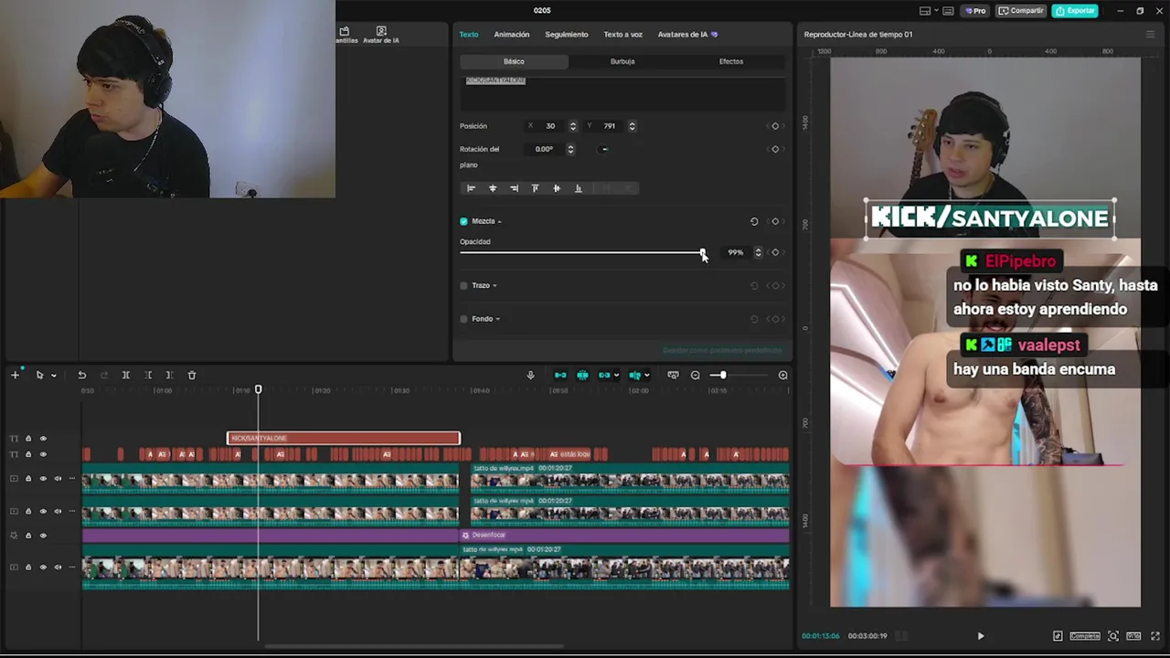Select the Básico sub-tab
The height and width of the screenshot is (658, 1170).
pos(514,61)
